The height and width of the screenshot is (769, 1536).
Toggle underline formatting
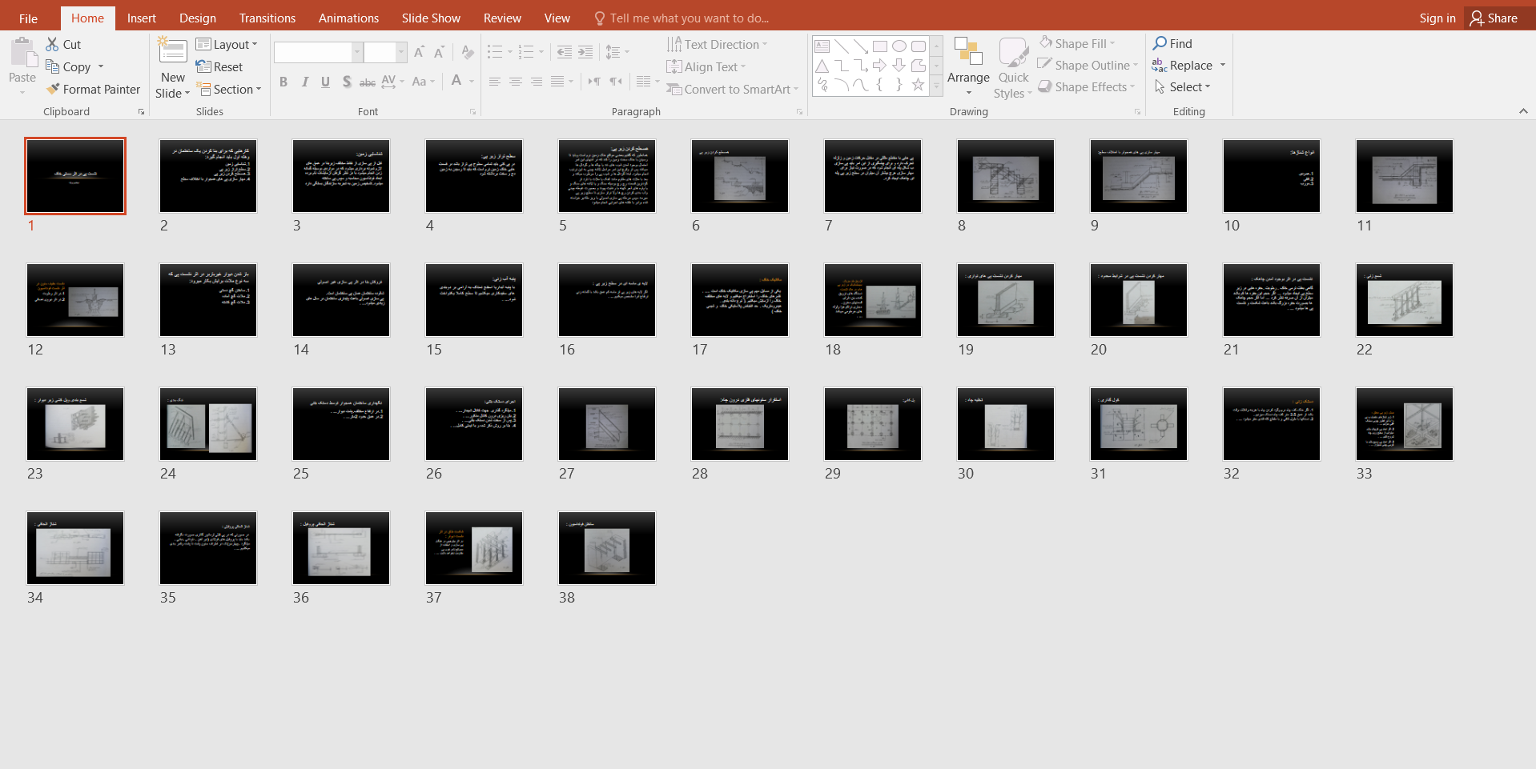pos(325,81)
